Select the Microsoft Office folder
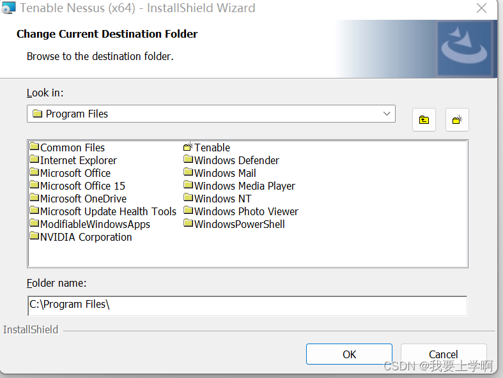The width and height of the screenshot is (503, 378). pyautogui.click(x=70, y=173)
